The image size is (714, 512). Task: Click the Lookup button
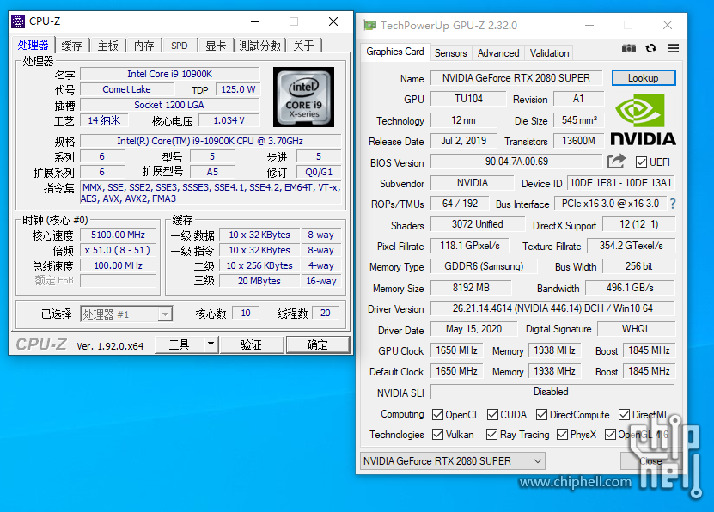[643, 77]
